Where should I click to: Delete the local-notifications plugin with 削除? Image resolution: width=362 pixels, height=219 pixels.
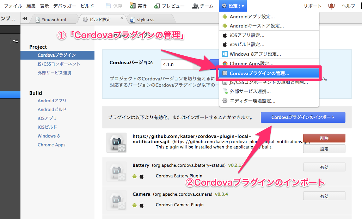324,138
